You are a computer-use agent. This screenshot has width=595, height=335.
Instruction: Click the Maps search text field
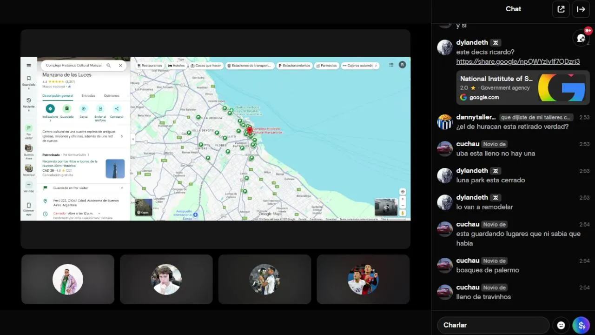pyautogui.click(x=74, y=66)
